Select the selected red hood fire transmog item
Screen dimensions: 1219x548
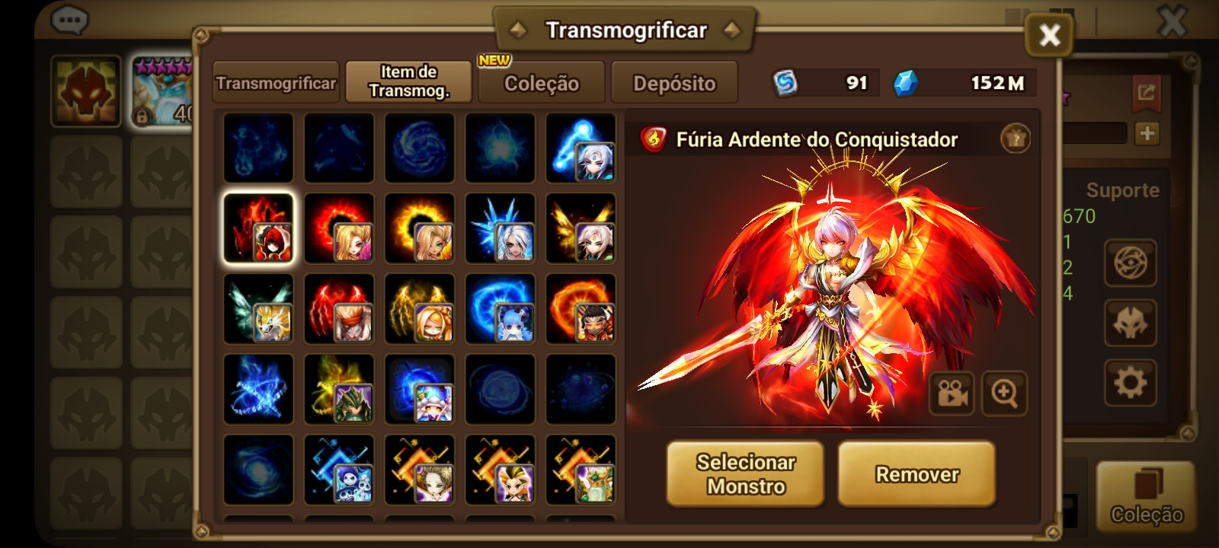point(258,228)
